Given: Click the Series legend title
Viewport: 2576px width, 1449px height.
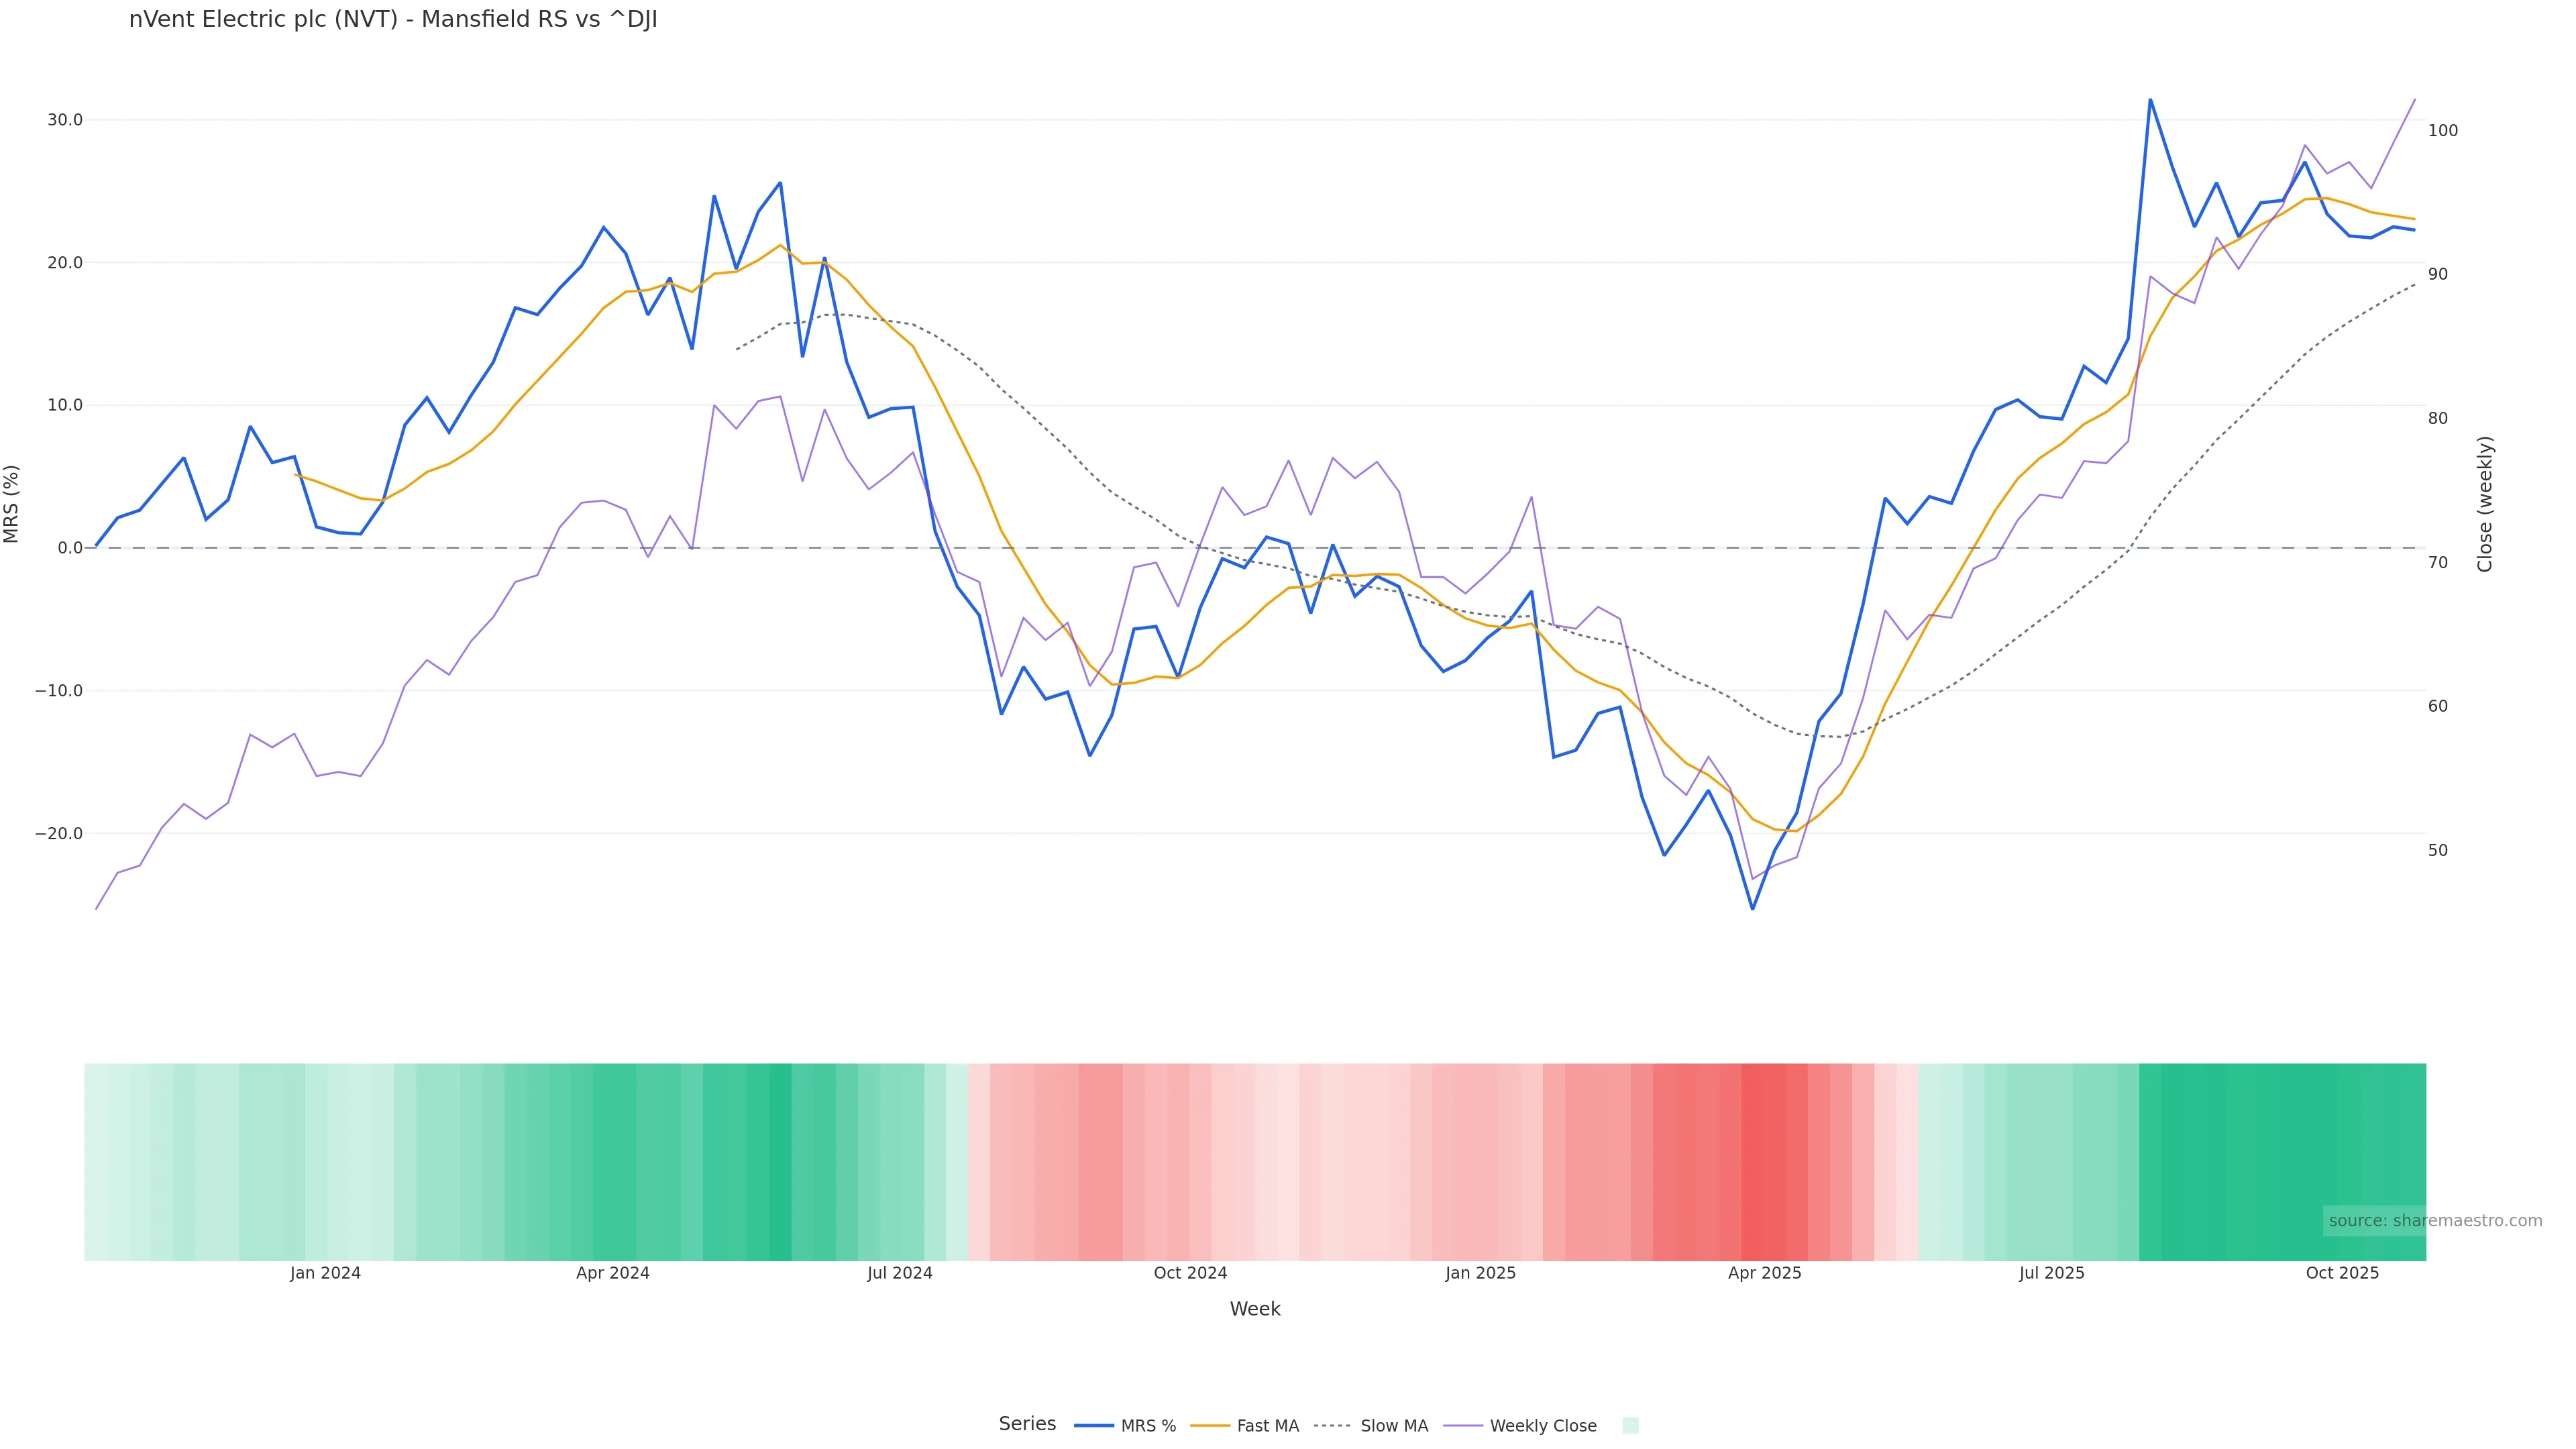Looking at the screenshot, I should click(x=1027, y=1424).
